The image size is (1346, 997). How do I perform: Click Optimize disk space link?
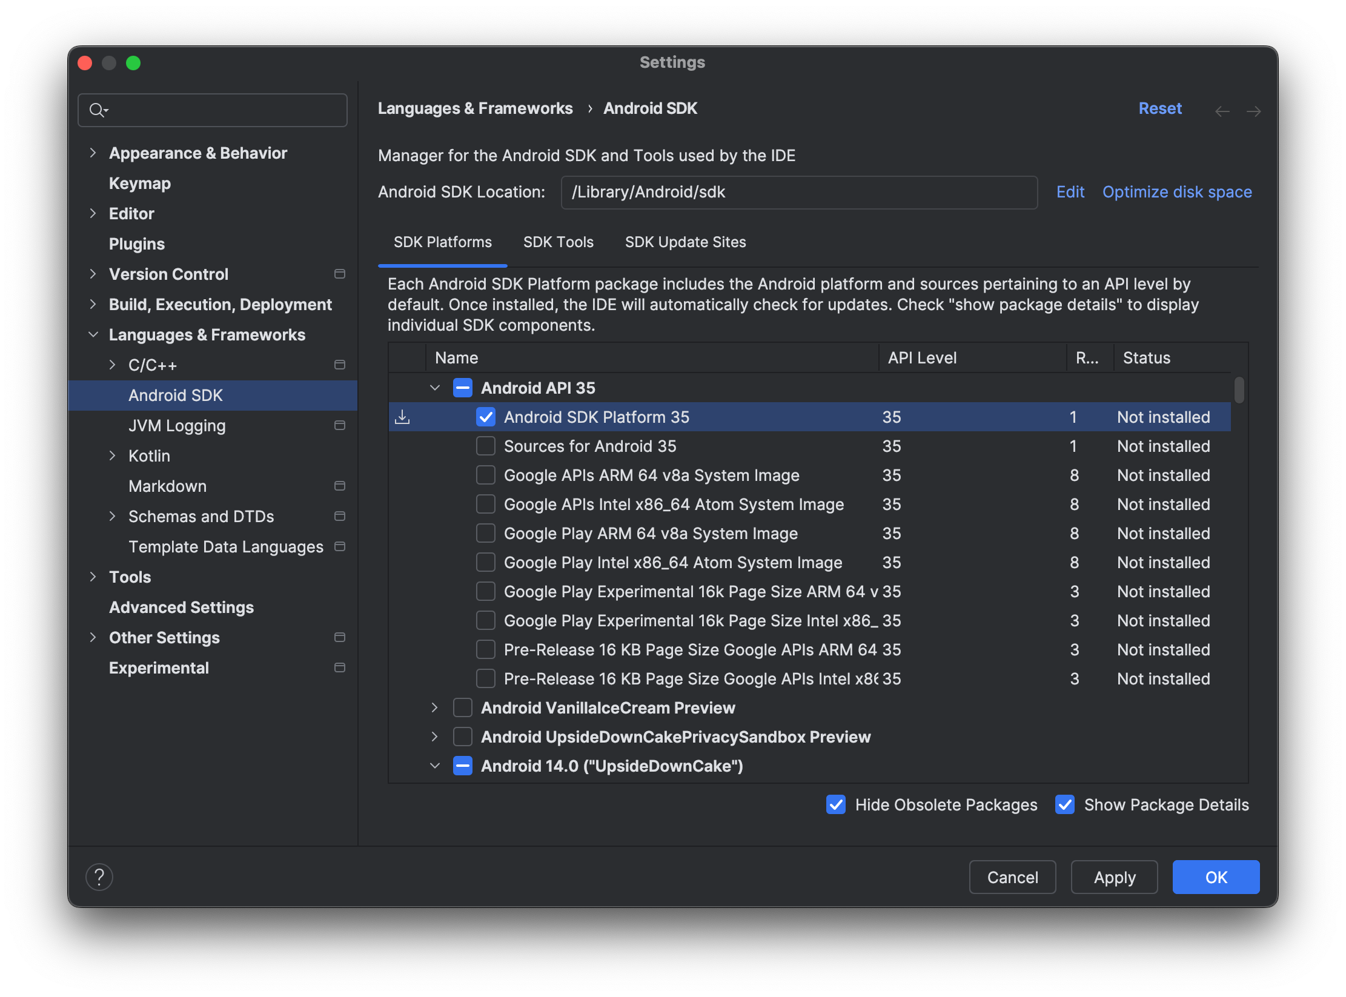click(1176, 191)
